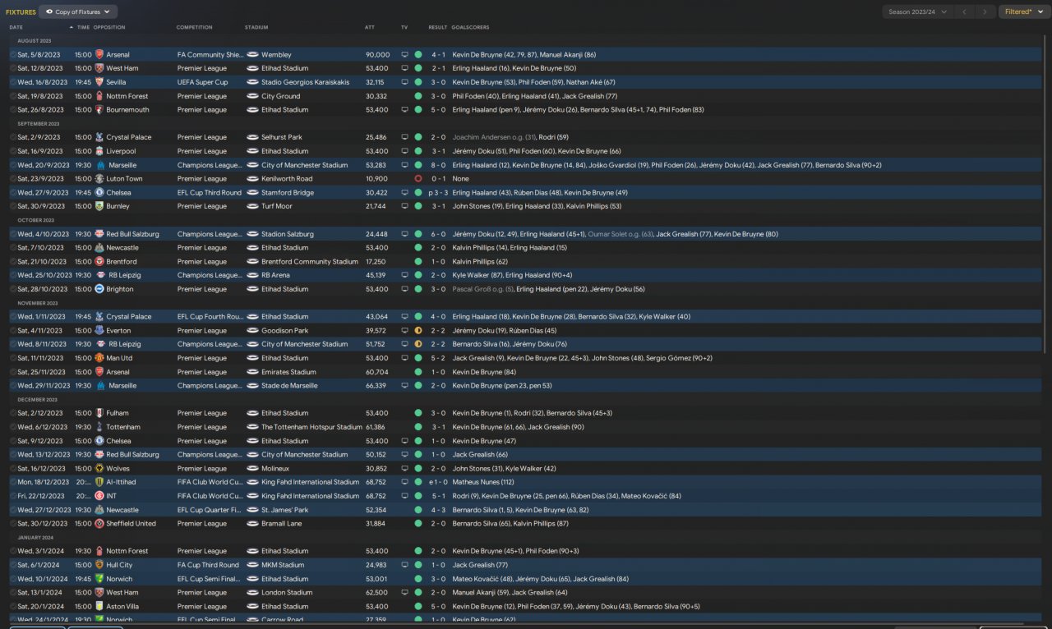Click the Fulham club badge

point(99,413)
